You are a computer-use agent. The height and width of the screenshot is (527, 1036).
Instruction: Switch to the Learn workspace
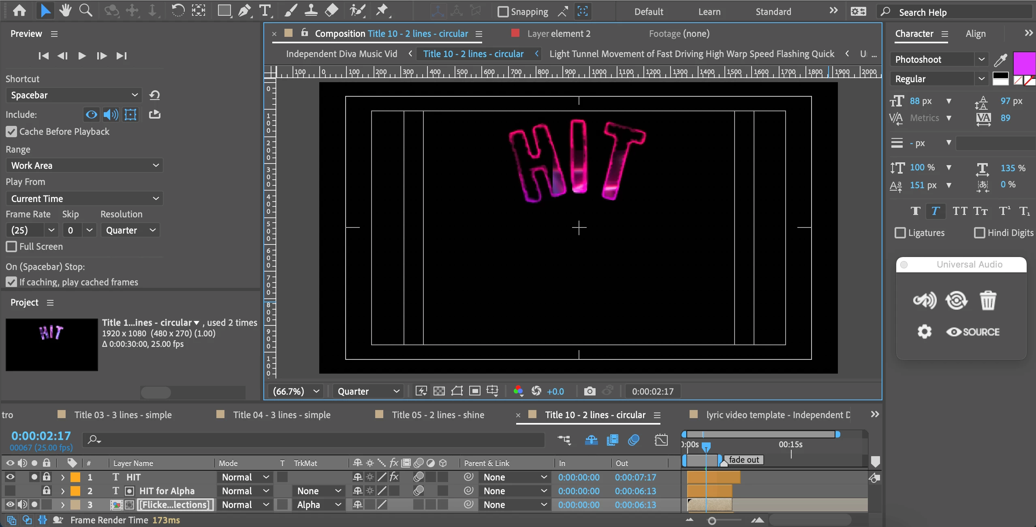(709, 12)
